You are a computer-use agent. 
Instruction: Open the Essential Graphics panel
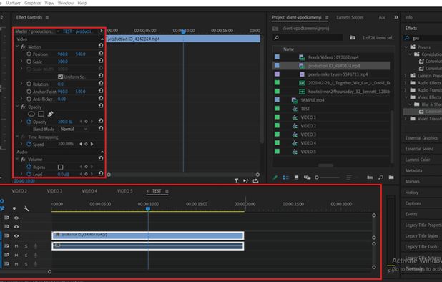coord(421,138)
